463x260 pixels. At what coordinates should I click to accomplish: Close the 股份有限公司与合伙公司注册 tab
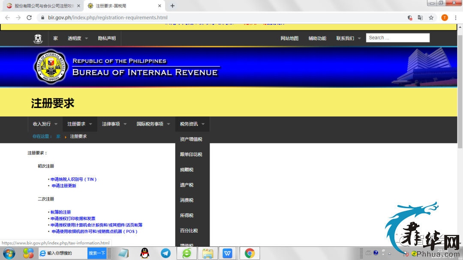click(x=78, y=6)
